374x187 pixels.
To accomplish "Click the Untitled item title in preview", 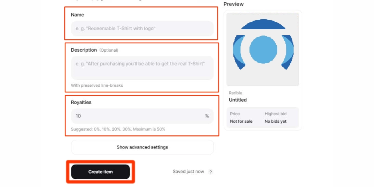I will coord(238,100).
